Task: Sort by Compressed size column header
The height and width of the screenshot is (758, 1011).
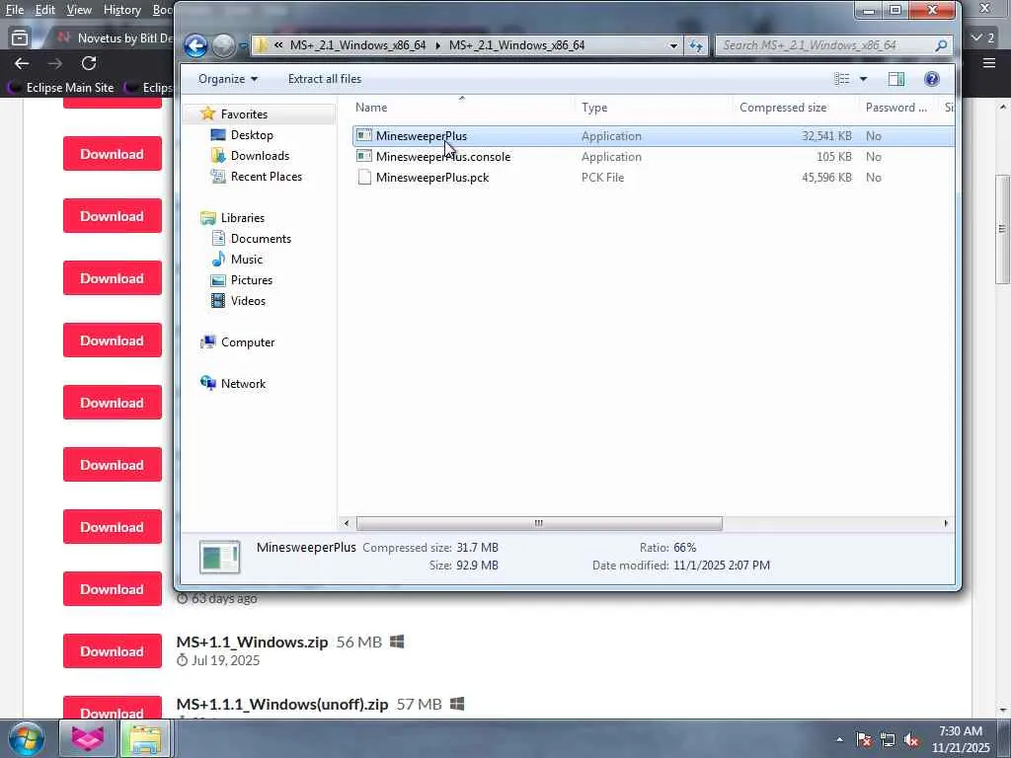Action: tap(783, 108)
